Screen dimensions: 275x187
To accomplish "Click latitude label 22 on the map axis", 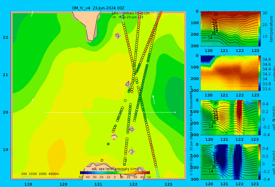I will pos(5,37).
